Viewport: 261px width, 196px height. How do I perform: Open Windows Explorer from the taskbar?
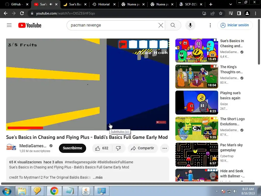(22, 191)
